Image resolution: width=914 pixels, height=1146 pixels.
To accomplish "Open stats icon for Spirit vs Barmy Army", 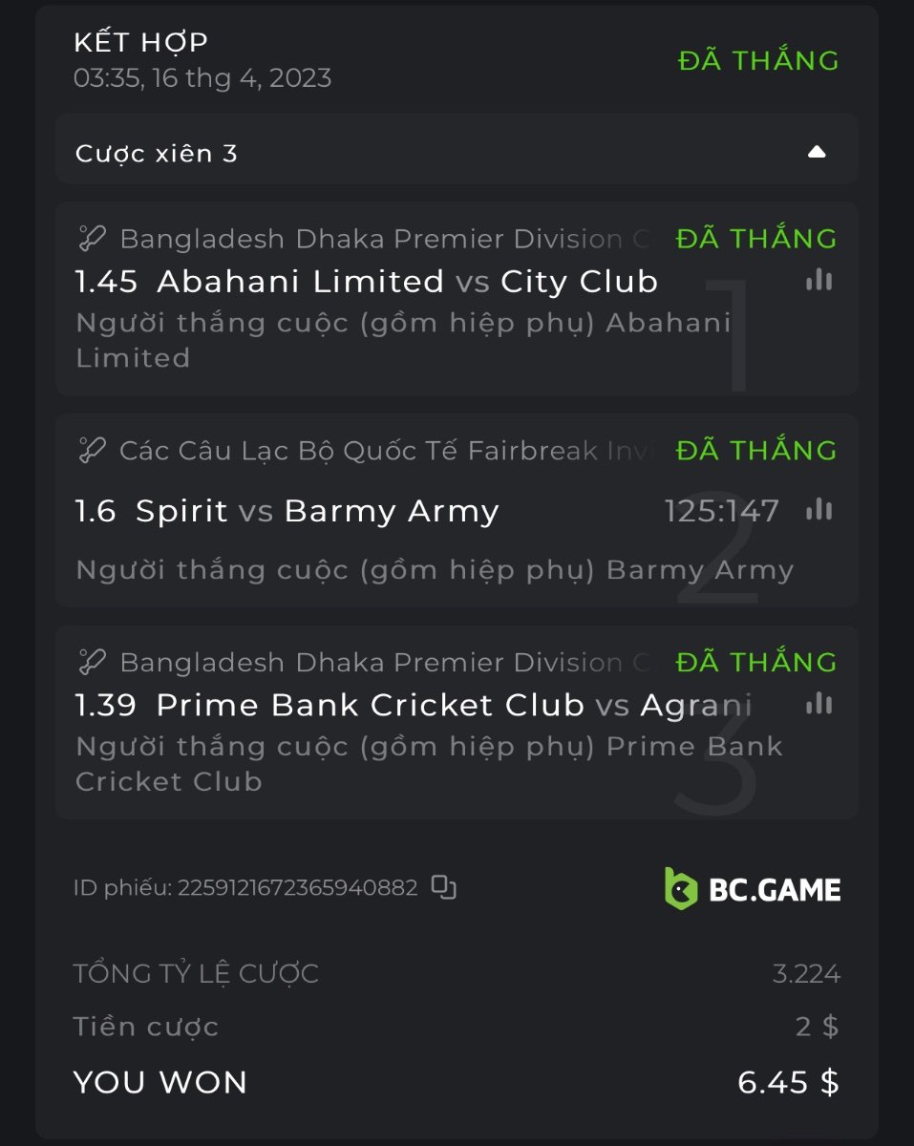I will (818, 510).
